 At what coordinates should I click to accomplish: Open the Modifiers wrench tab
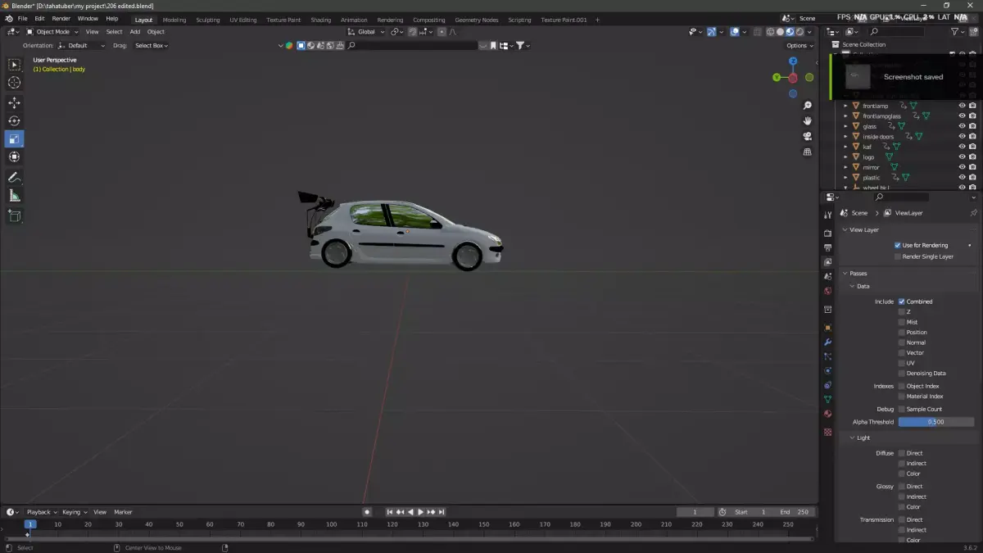pos(827,342)
